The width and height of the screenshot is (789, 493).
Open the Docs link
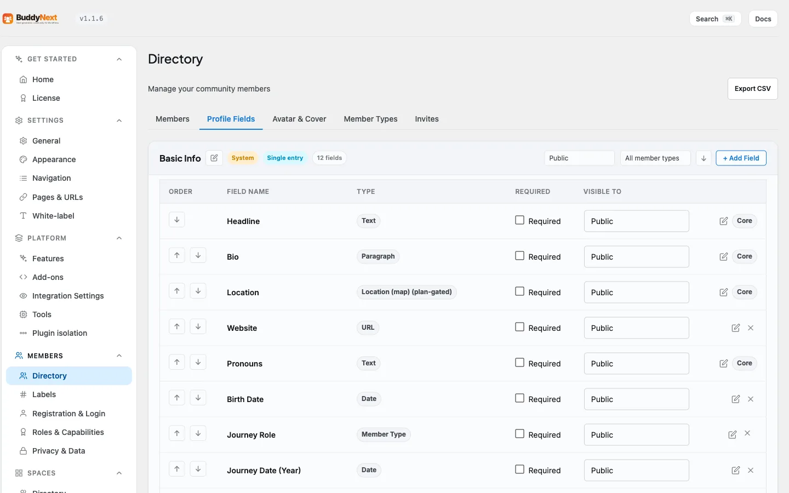[x=763, y=19]
